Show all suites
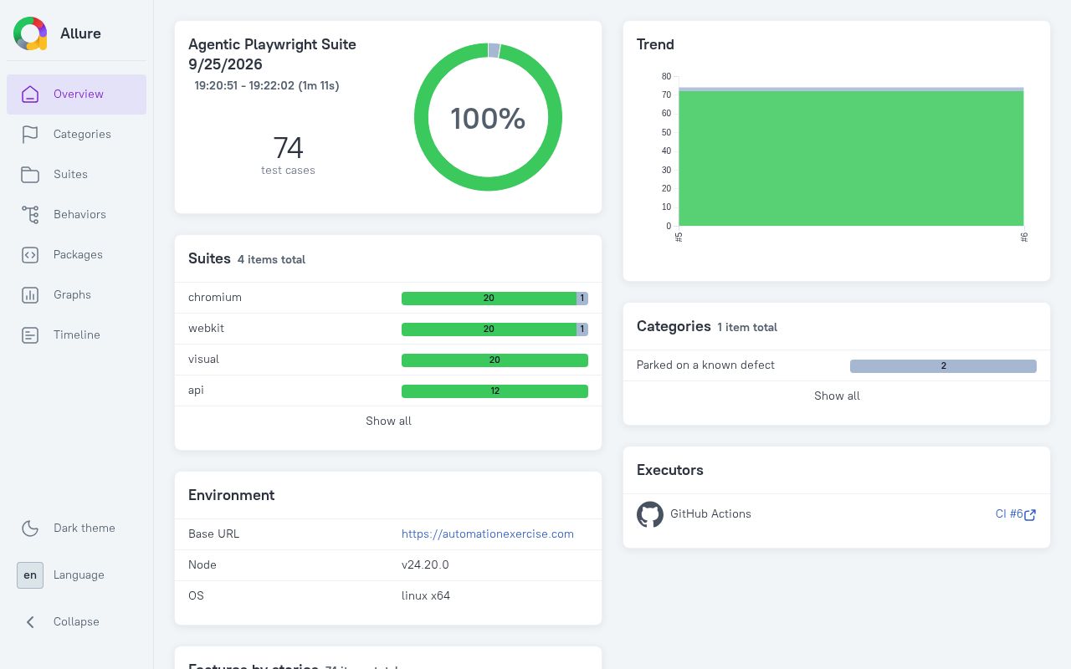The height and width of the screenshot is (669, 1071). (388, 421)
